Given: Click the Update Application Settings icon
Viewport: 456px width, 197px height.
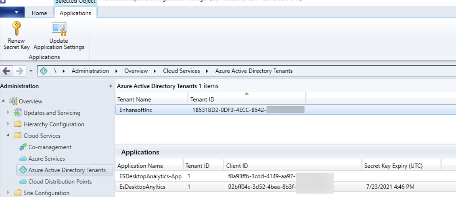Looking at the screenshot, I should pyautogui.click(x=59, y=29).
